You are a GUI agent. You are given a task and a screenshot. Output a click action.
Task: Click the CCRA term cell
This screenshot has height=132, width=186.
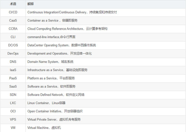13,29
